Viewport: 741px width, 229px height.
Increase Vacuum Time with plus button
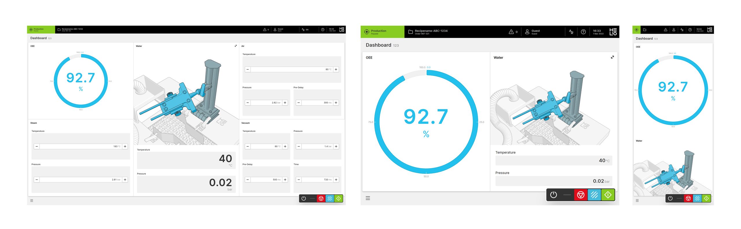336,180
